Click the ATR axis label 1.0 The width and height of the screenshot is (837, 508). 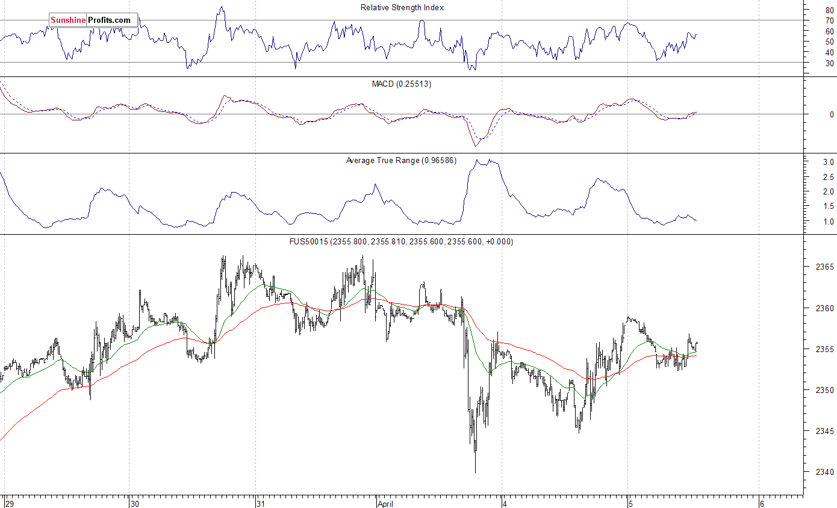(x=828, y=221)
